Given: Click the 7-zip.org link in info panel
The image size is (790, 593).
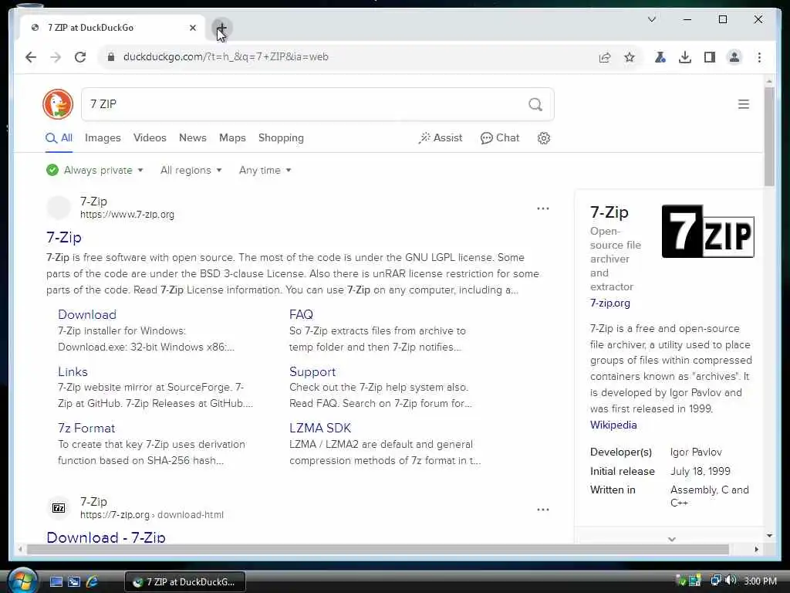Looking at the screenshot, I should [610, 303].
